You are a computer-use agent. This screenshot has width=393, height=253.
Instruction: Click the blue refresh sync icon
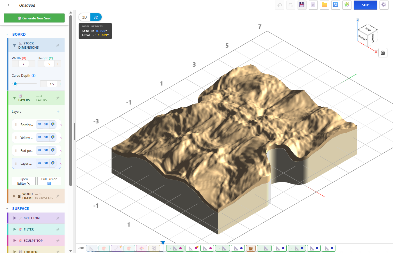point(335,5)
